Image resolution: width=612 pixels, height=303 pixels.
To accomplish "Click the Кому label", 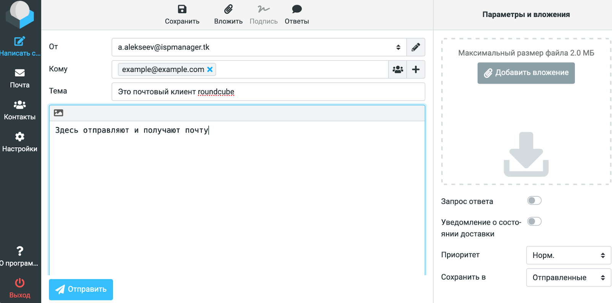I will (x=58, y=69).
